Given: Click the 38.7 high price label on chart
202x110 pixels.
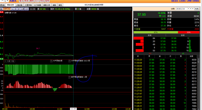Looking at the screenshot, I should pos(38,49).
